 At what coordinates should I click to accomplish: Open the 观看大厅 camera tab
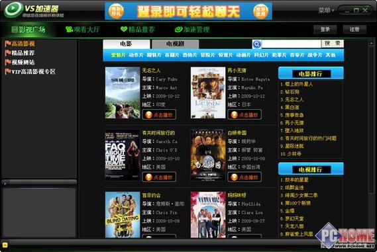[x=82, y=30]
